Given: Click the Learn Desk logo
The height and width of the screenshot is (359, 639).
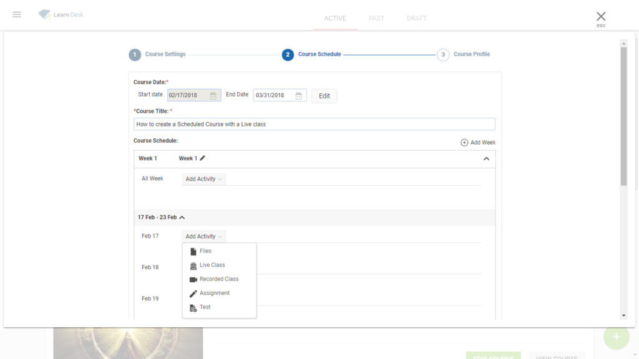Looking at the screenshot, I should point(61,14).
